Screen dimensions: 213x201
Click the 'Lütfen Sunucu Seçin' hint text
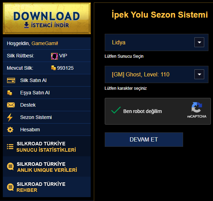point(124,56)
